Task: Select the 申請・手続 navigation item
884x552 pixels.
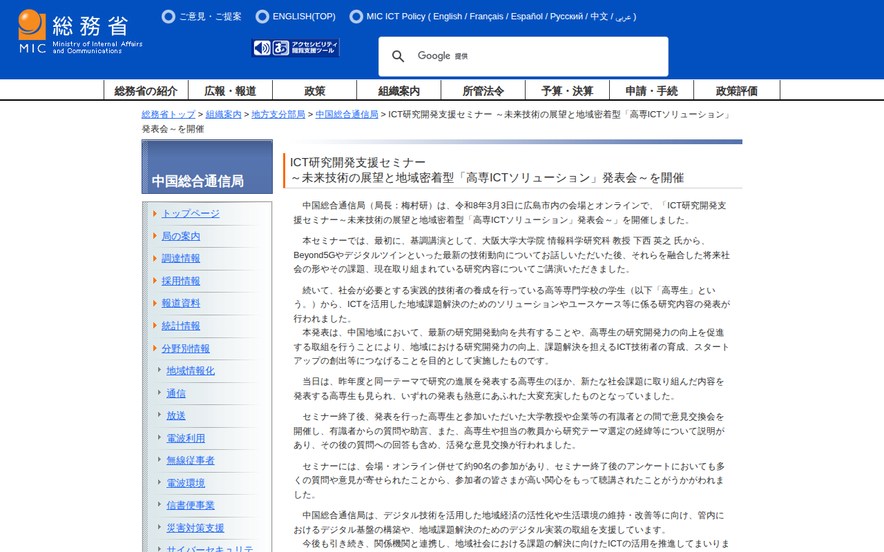Action: pos(651,90)
